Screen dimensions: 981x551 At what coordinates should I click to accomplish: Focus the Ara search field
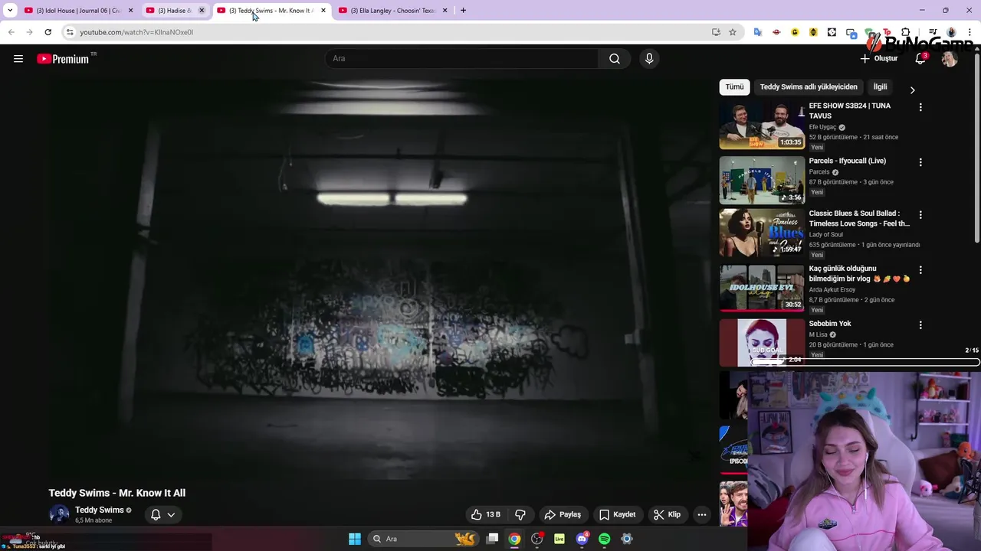462,59
